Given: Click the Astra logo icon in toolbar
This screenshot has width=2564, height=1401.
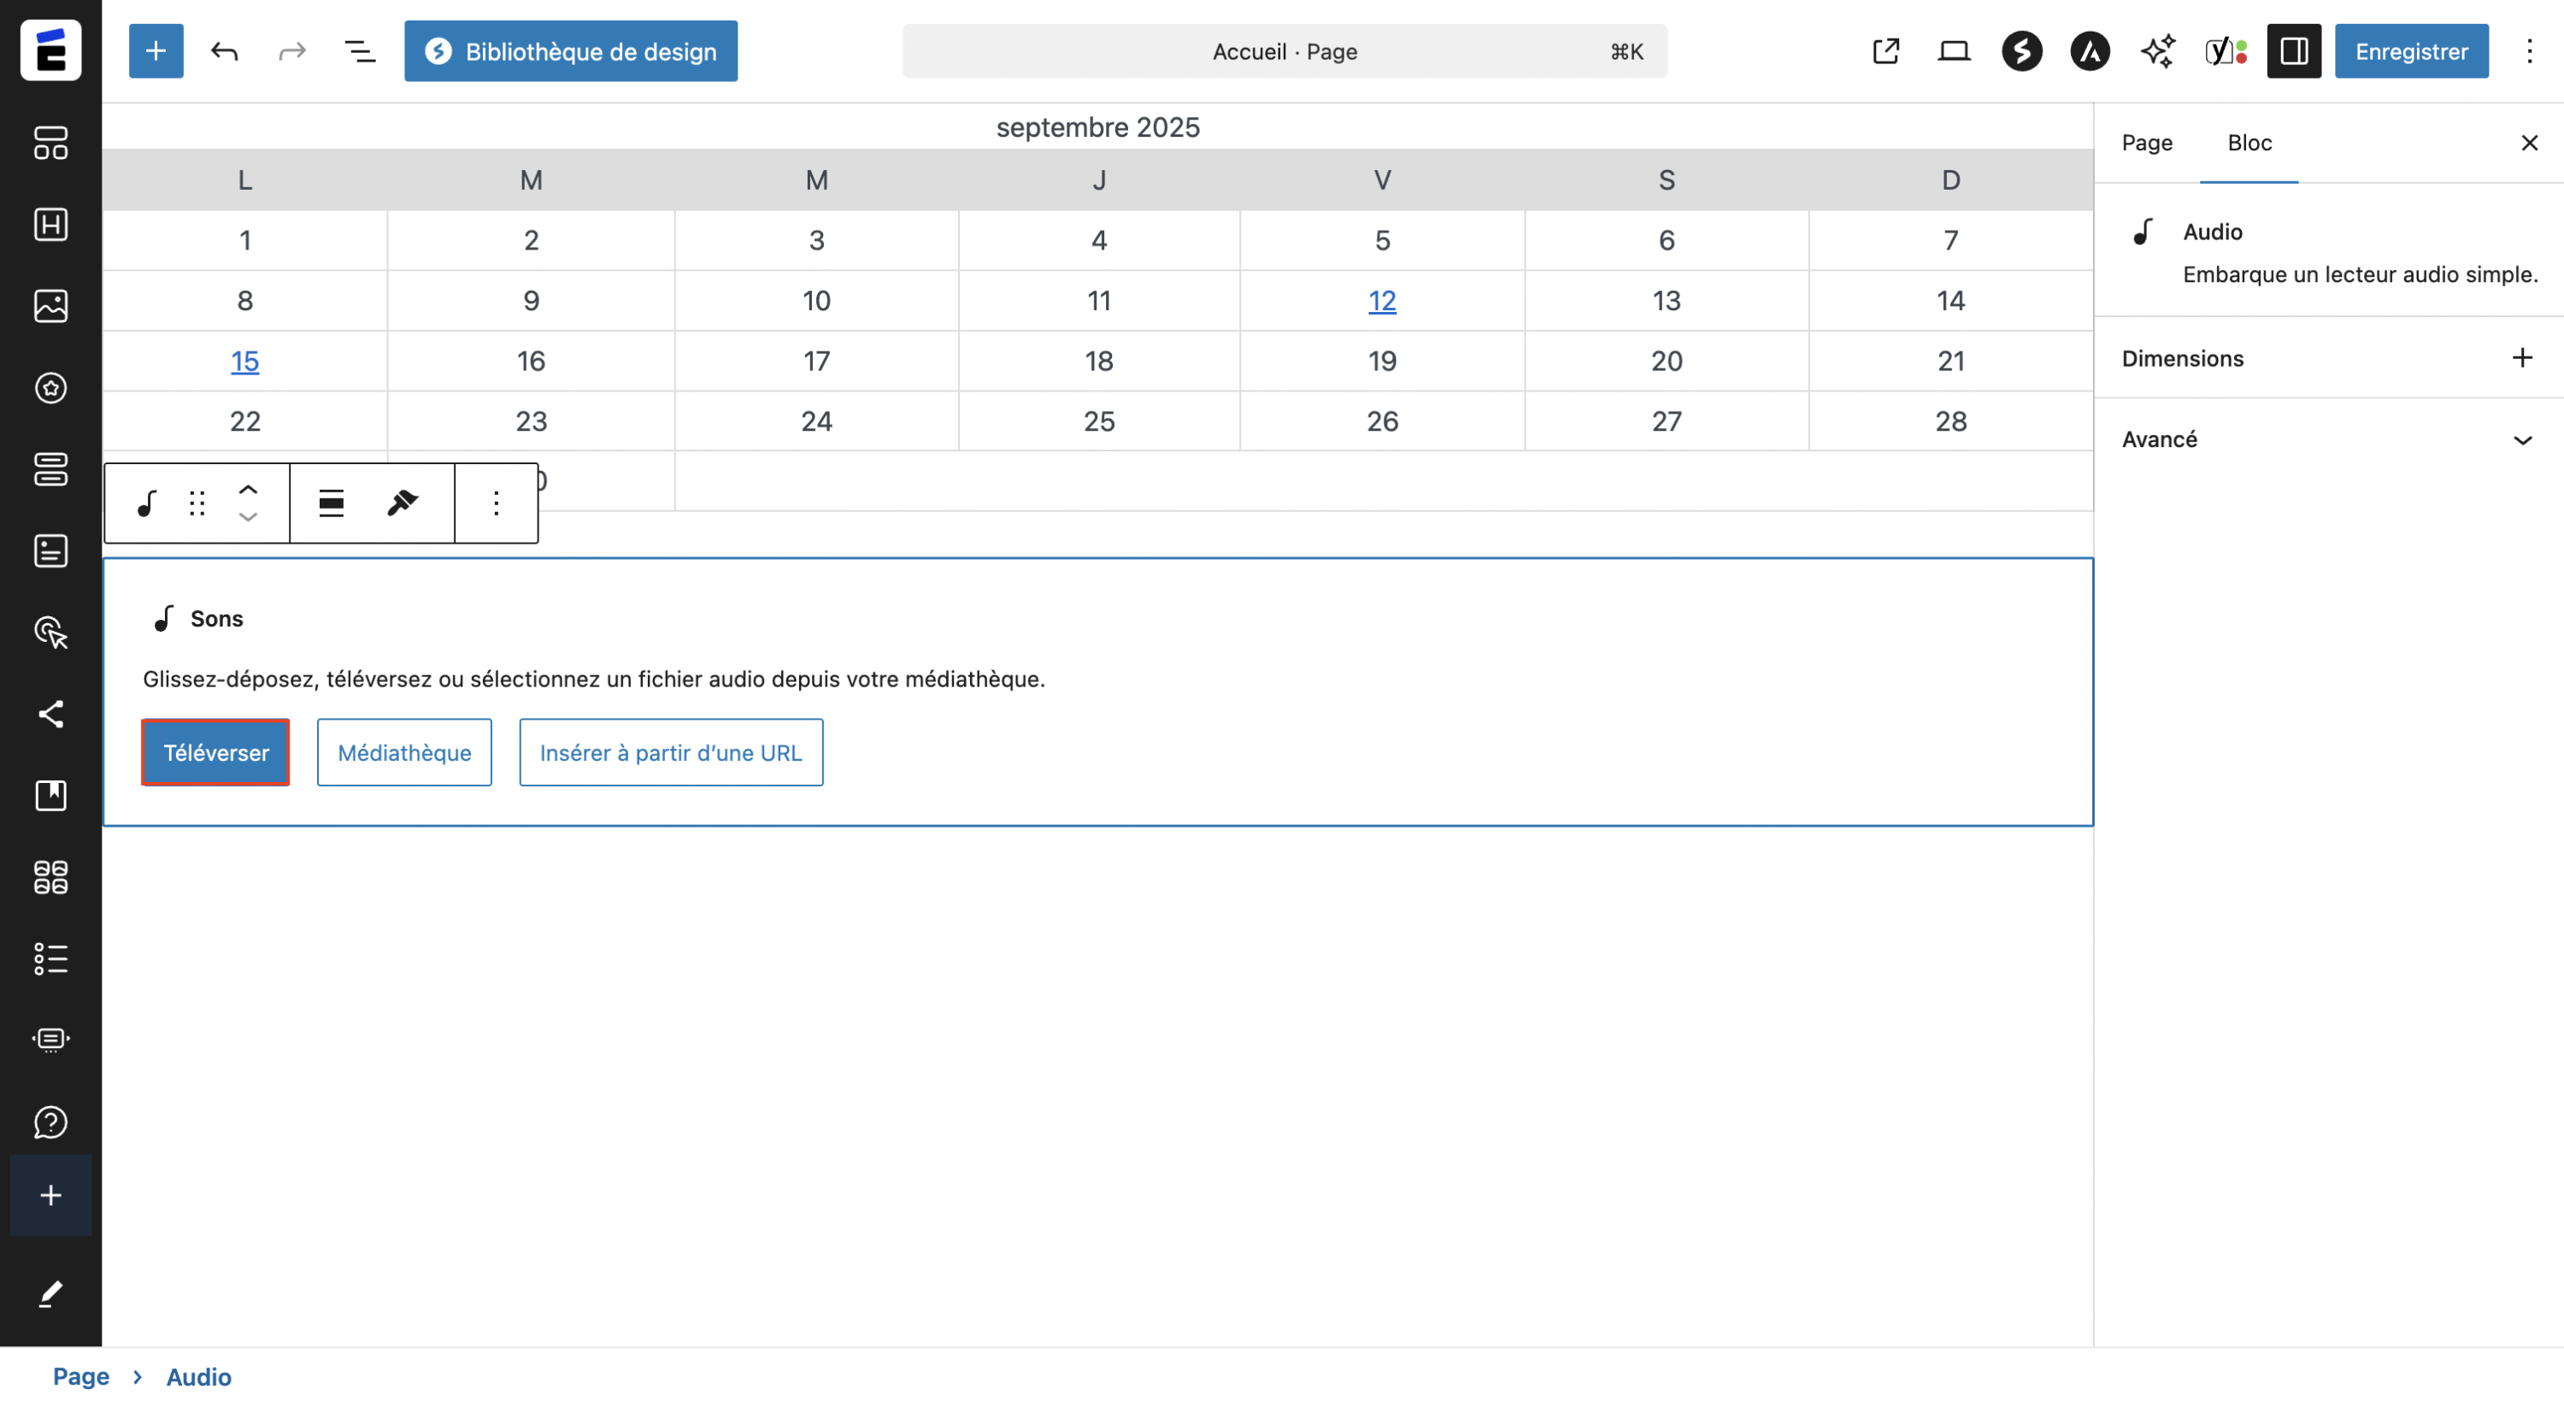Looking at the screenshot, I should point(2089,50).
